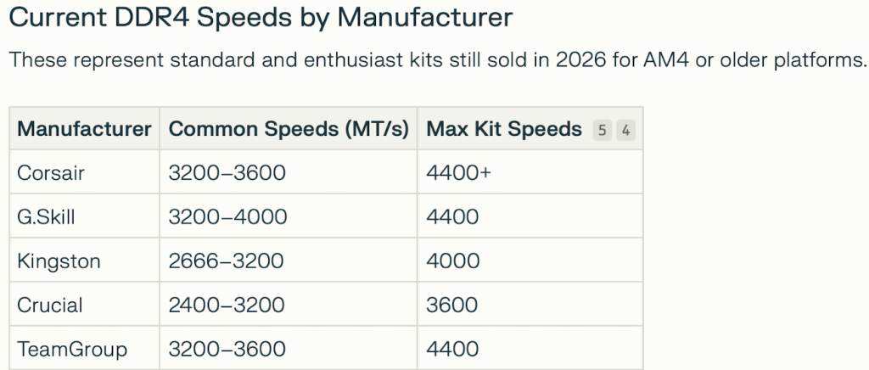Select the Kingston manufacturer cell
Image resolution: width=869 pixels, height=370 pixels.
[59, 261]
